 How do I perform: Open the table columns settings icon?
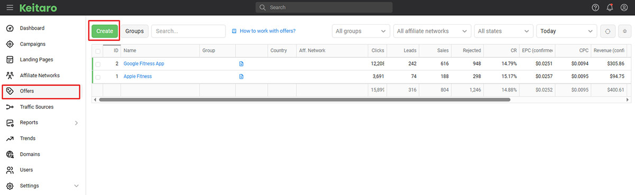tap(625, 31)
